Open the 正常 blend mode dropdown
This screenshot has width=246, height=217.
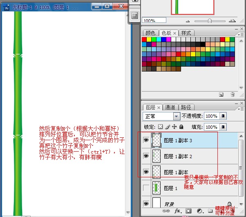tap(177, 116)
